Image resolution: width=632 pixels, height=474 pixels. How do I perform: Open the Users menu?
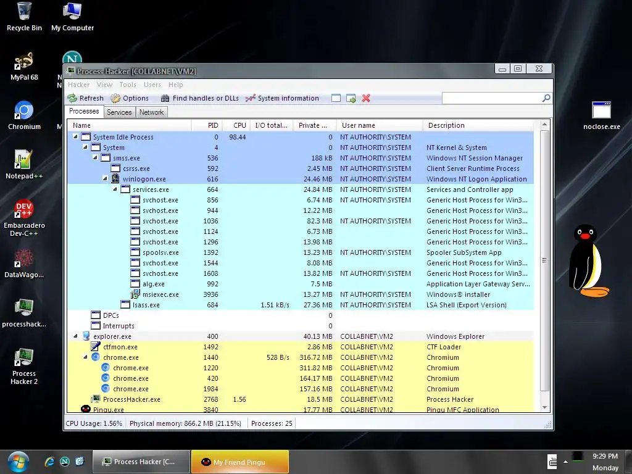pos(152,85)
